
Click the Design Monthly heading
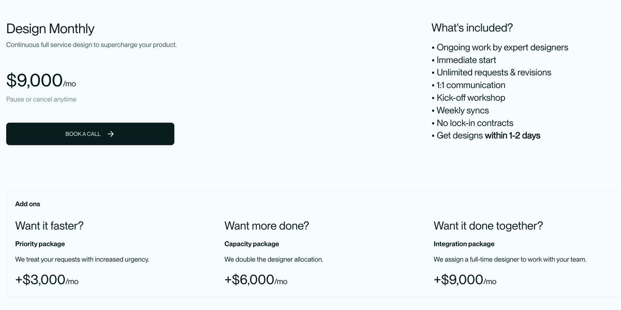[50, 28]
